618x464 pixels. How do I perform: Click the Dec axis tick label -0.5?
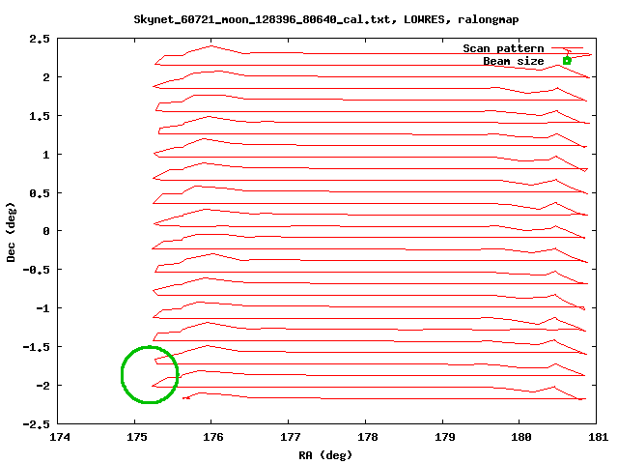point(37,270)
